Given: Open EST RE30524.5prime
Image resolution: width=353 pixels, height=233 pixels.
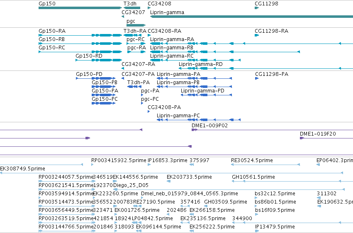Looking at the screenshot, I should [252, 160].
